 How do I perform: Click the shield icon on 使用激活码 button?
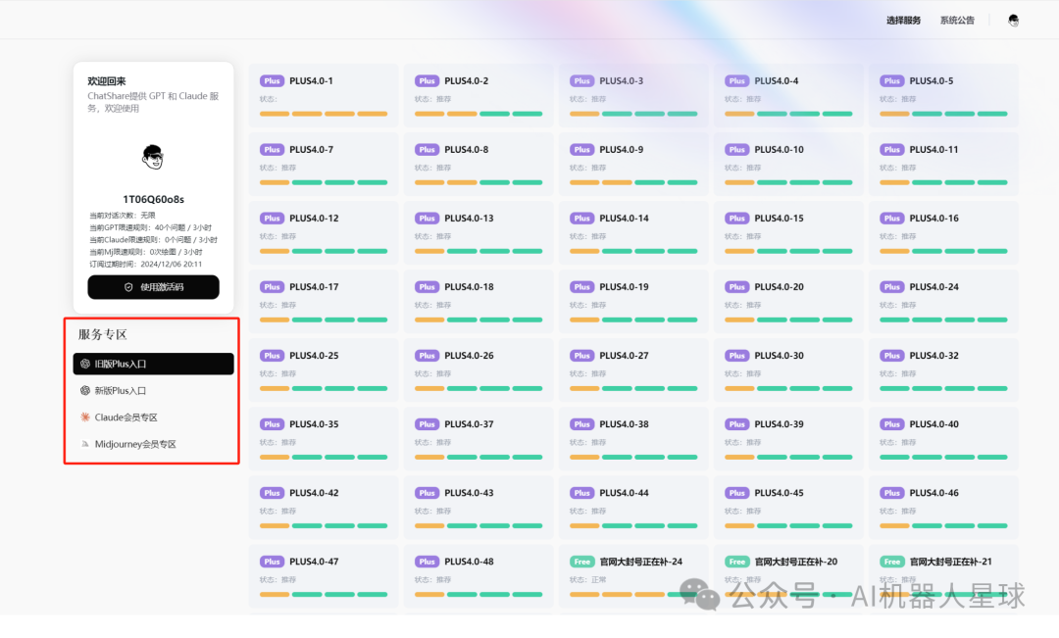[x=128, y=287]
